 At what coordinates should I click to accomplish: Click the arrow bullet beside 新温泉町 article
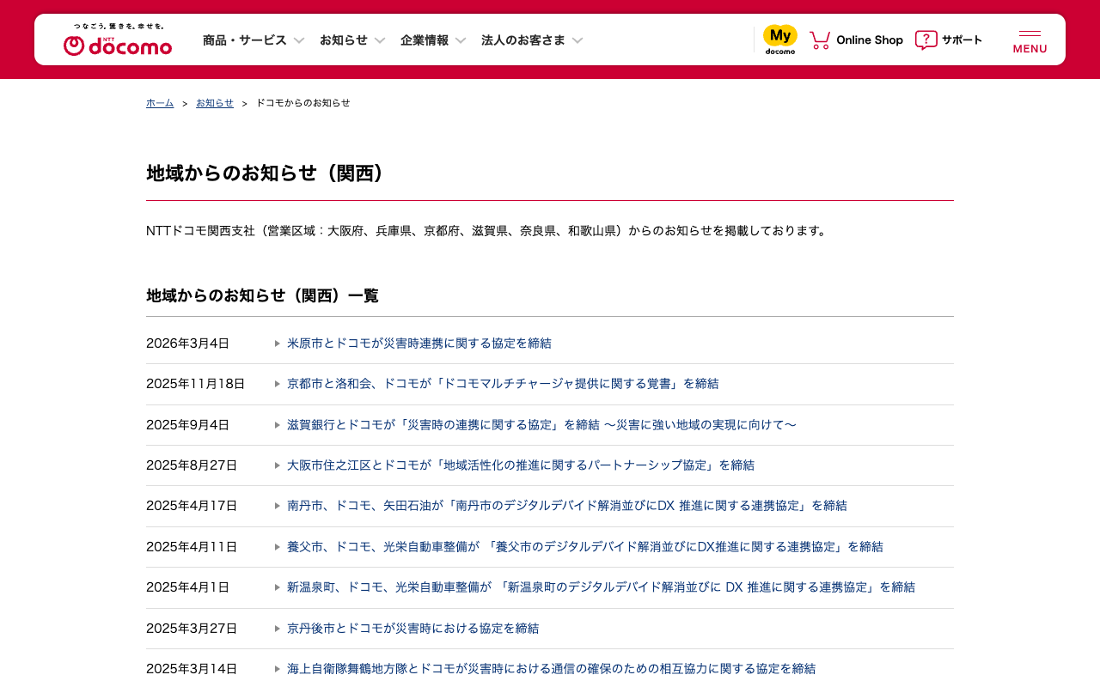tap(278, 587)
